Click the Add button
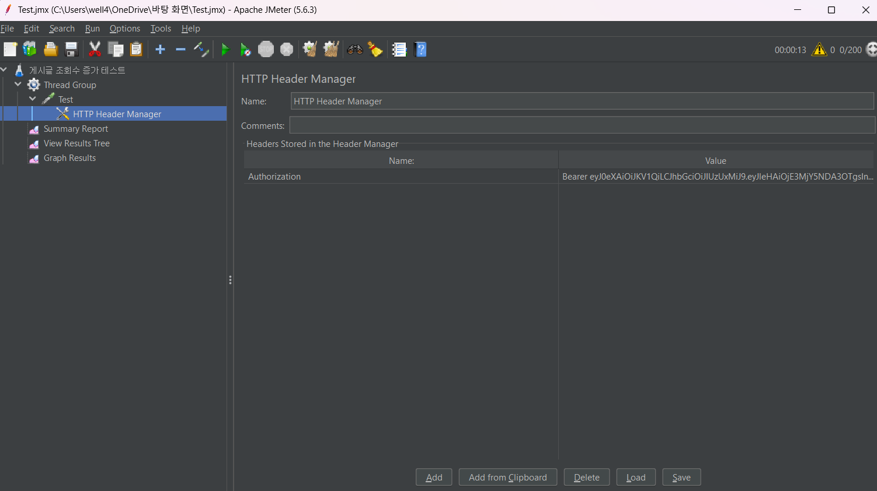Screen dimensions: 877x491 point(434,477)
